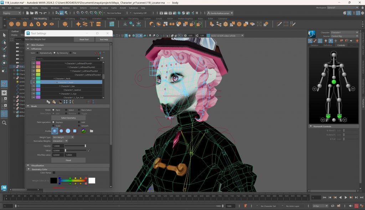
Task: Select the arrow Select tool in toolbox
Action: coord(4,35)
